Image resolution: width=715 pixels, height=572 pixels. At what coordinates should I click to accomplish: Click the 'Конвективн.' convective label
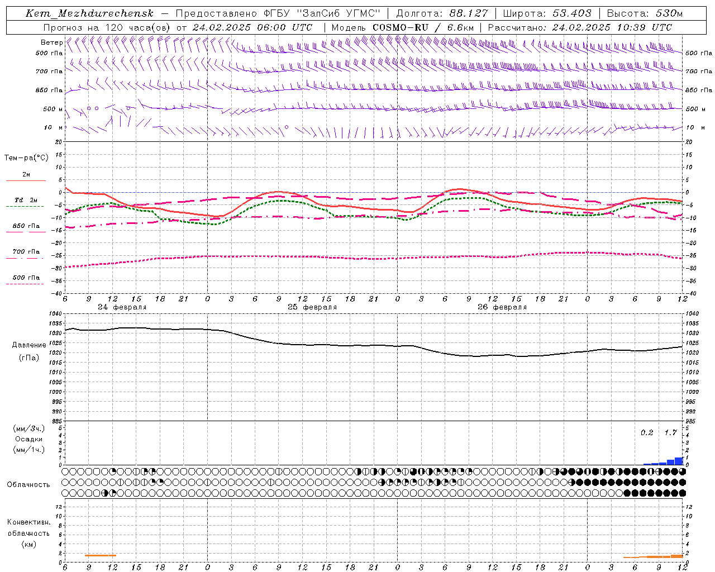[x=28, y=522]
